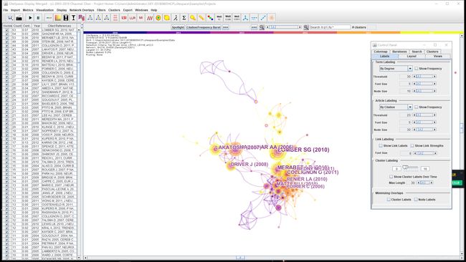Viewport: 466px width, 262px height.
Task: Click the yellow chain link icon
Action: click(201, 18)
